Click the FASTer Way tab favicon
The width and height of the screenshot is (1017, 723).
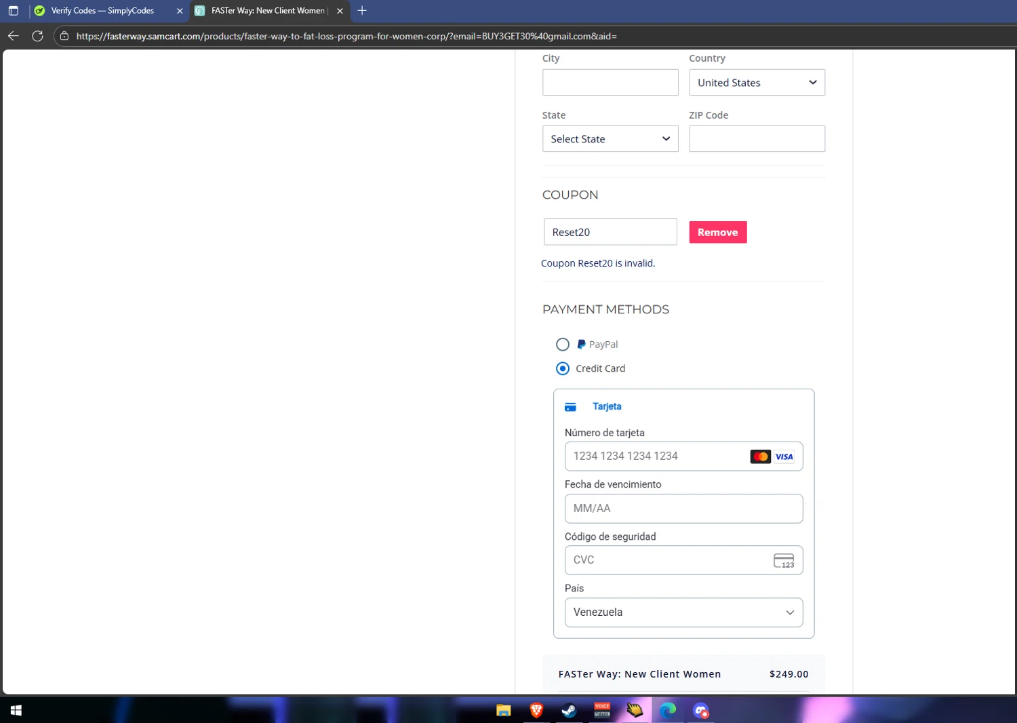tap(199, 11)
